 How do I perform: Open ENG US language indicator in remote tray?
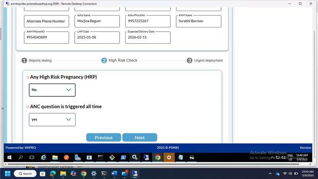pos(290,157)
